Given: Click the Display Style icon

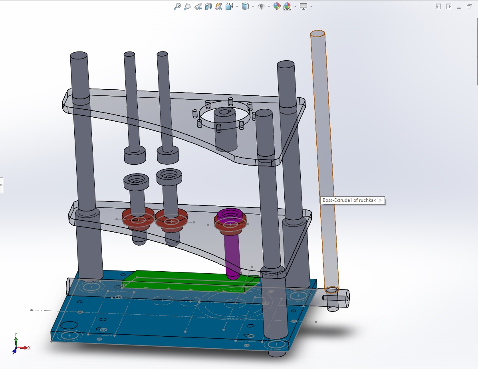Looking at the screenshot, I should click(246, 6).
